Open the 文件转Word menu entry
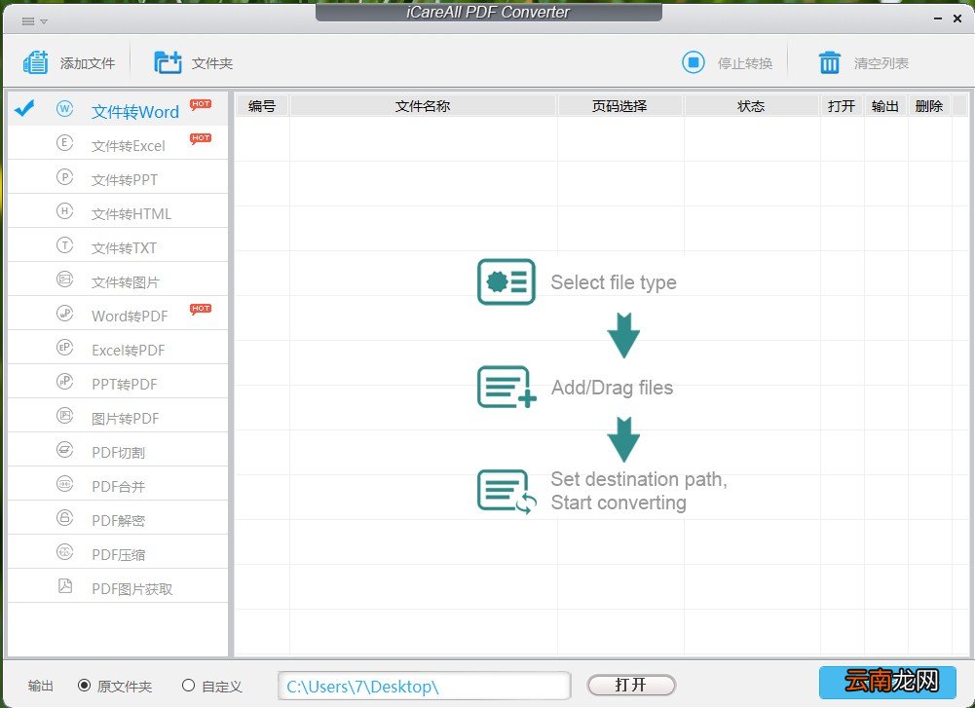The width and height of the screenshot is (975, 708). point(118,109)
